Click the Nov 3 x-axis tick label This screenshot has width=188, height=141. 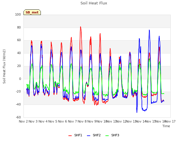pos(33,121)
